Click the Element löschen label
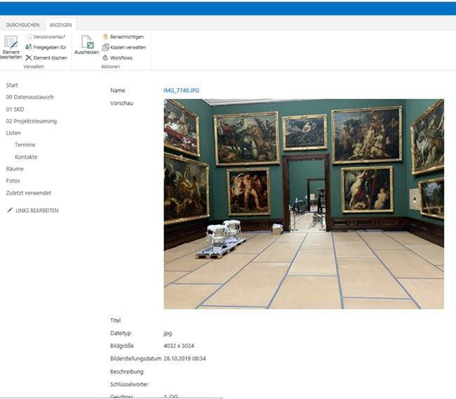The width and height of the screenshot is (456, 399). (51, 58)
